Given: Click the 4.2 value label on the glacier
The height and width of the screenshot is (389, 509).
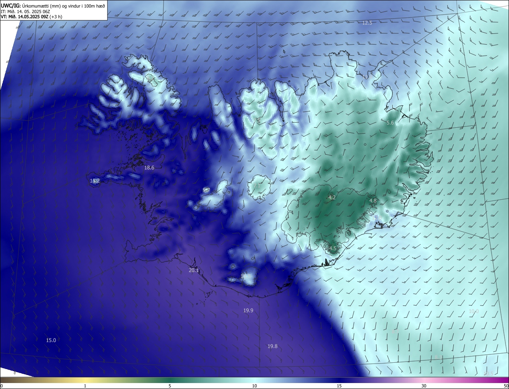Looking at the screenshot, I should tap(332, 197).
